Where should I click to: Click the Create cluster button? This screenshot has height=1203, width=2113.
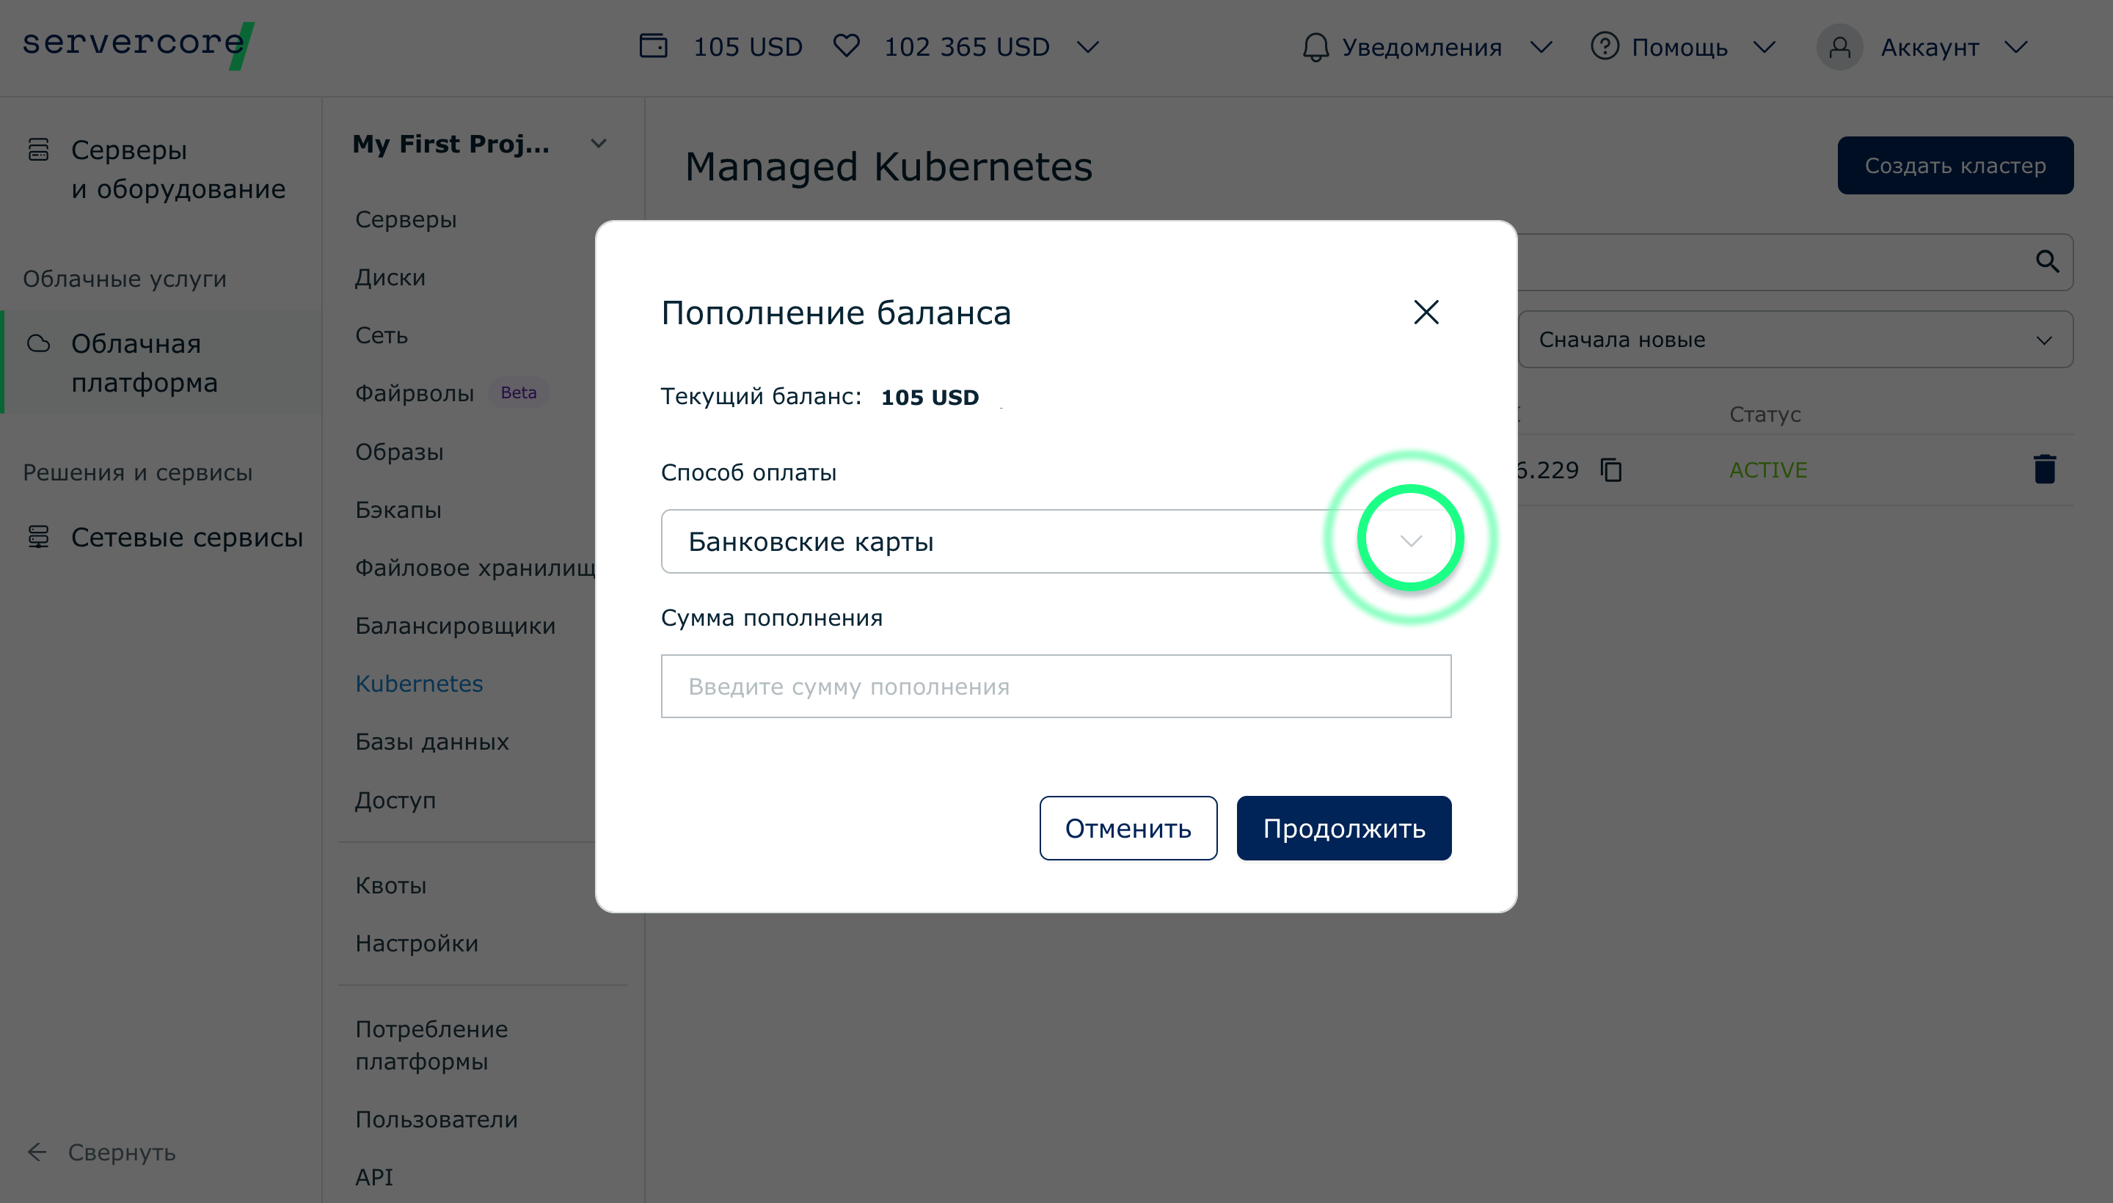point(1955,165)
